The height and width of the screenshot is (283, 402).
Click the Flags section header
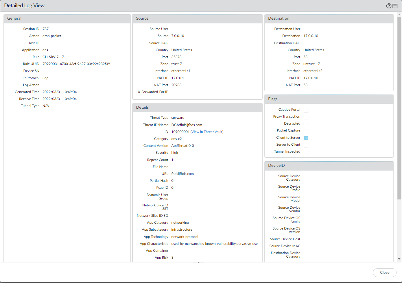(x=329, y=99)
